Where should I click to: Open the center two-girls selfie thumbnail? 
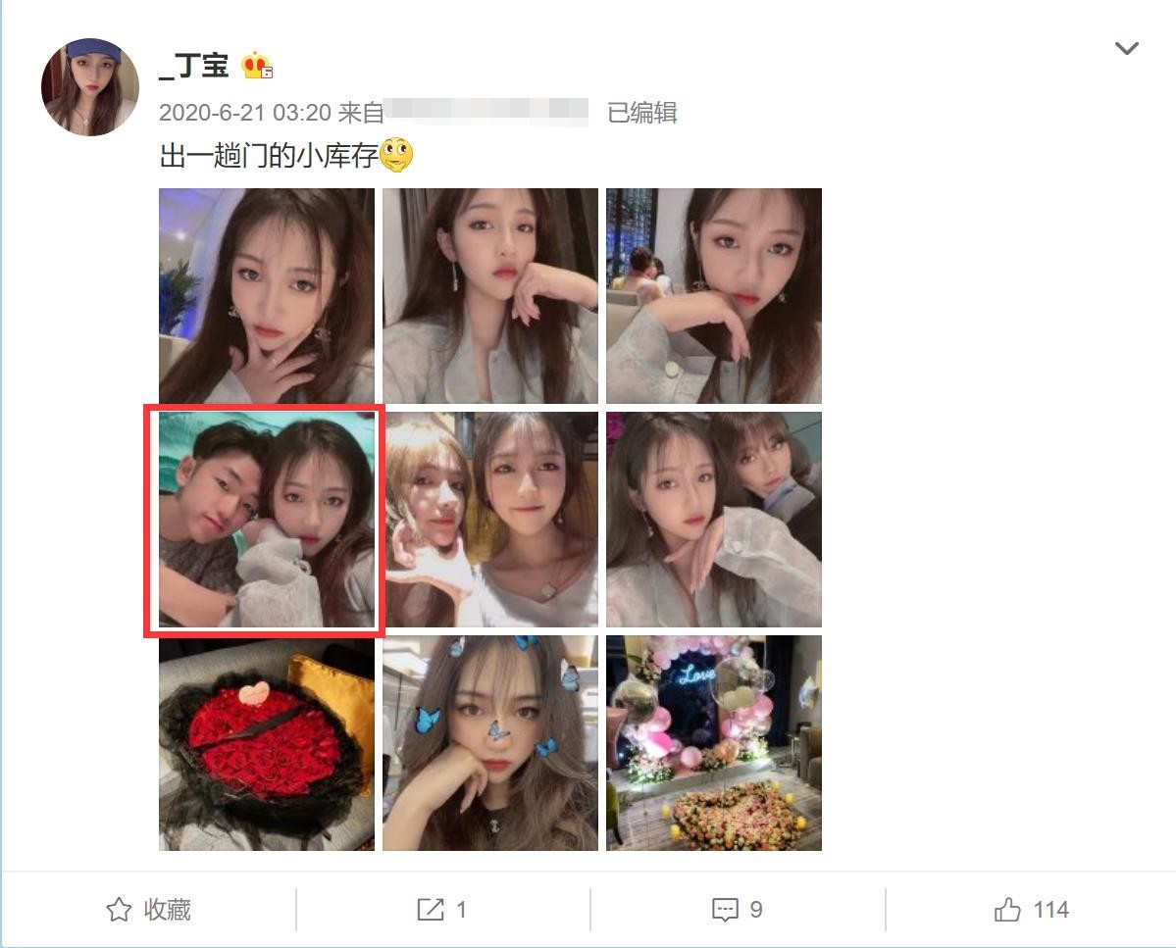490,520
